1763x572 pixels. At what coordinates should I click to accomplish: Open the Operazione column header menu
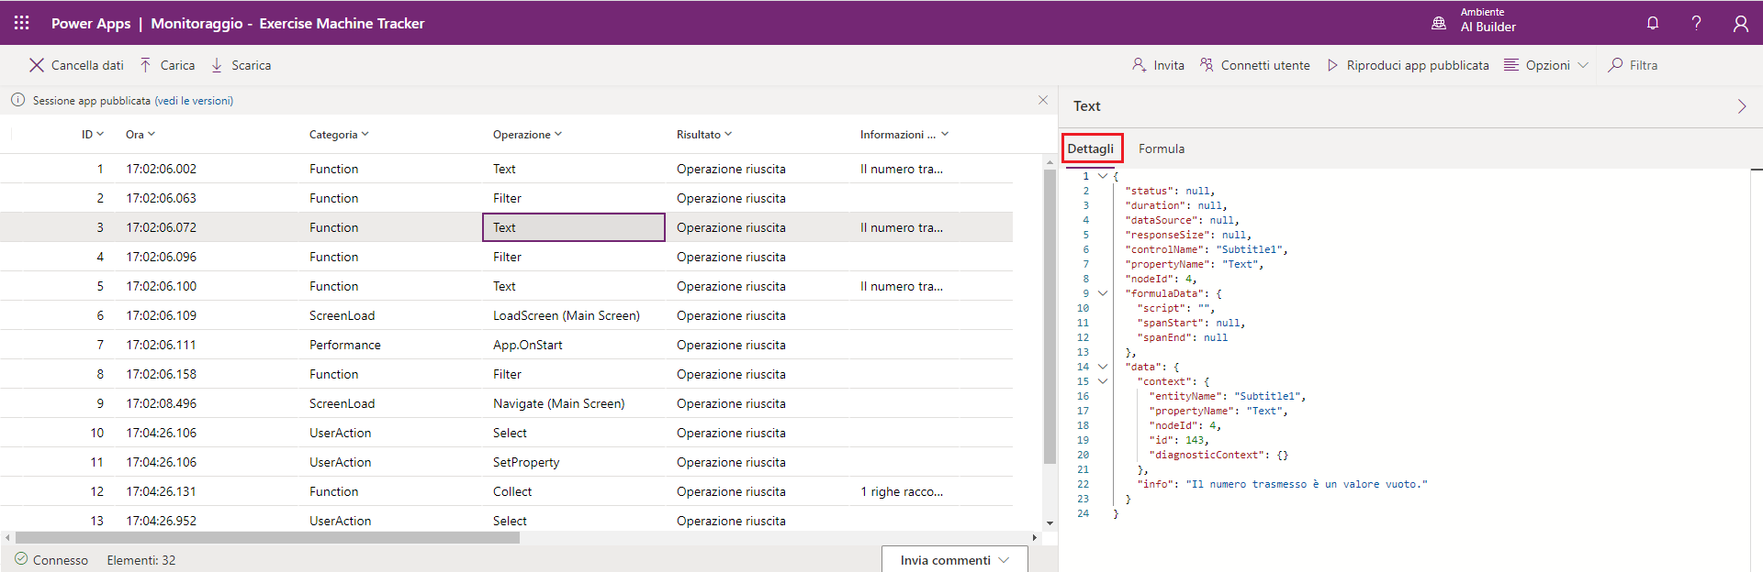(527, 135)
